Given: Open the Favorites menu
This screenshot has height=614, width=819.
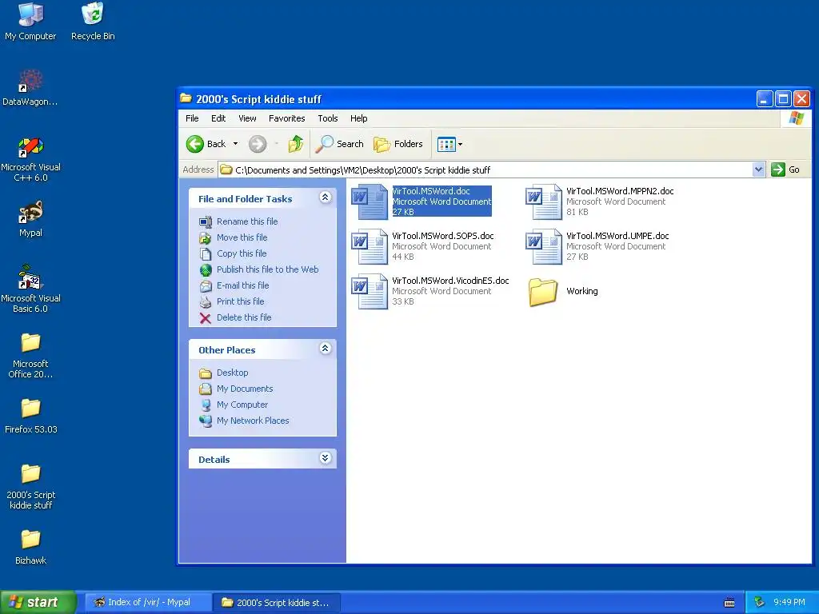Looking at the screenshot, I should pyautogui.click(x=287, y=118).
